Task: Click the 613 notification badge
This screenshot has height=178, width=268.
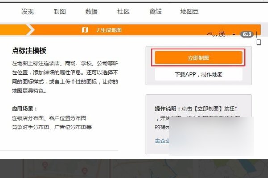Action: point(247,34)
